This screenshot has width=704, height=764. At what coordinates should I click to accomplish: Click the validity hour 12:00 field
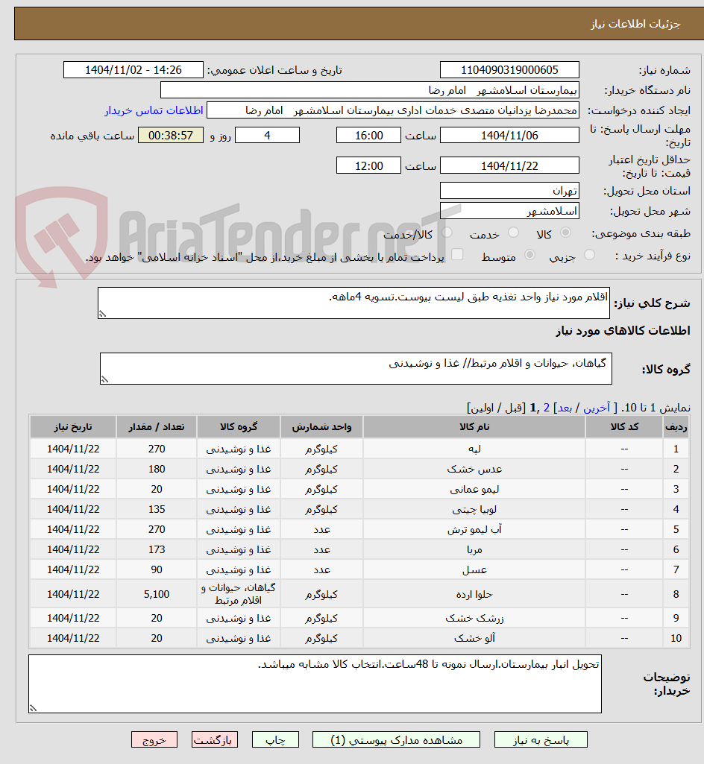click(x=368, y=165)
